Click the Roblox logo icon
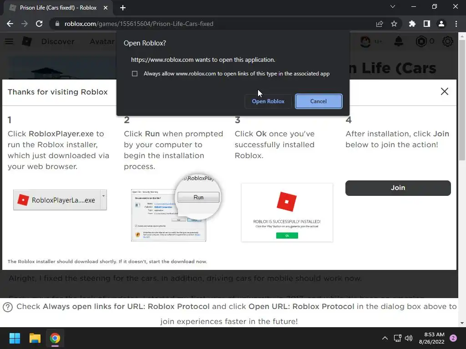The width and height of the screenshot is (466, 349). (x=27, y=41)
